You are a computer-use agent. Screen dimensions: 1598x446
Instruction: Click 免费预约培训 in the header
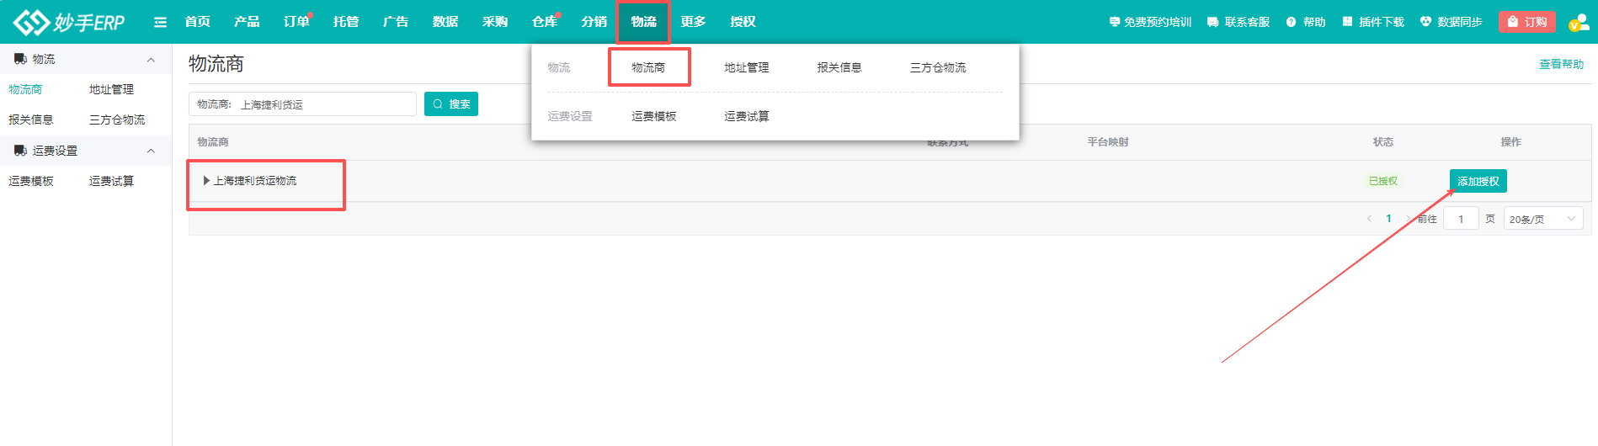tap(1150, 22)
